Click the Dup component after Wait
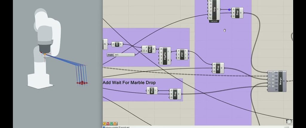Image resolution: width=306 pixels, height=128 pixels. tap(175, 94)
